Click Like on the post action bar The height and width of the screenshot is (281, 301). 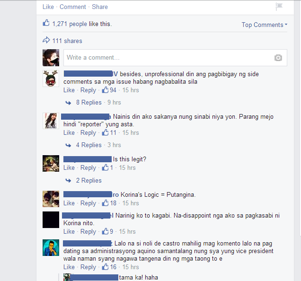(48, 7)
